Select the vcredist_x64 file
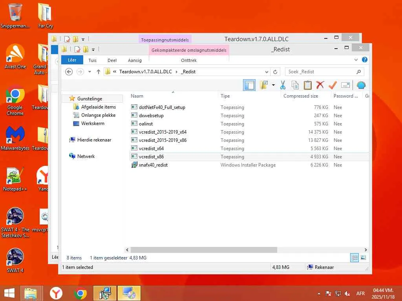 tap(151, 149)
